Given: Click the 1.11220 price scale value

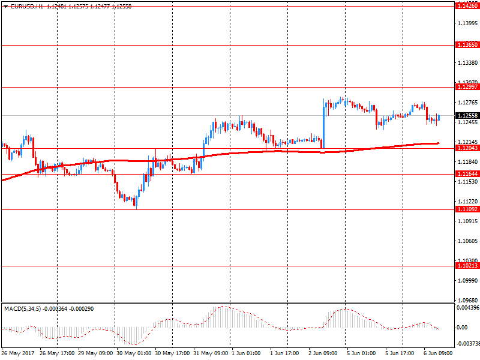Looking at the screenshot, I should click(468, 202).
